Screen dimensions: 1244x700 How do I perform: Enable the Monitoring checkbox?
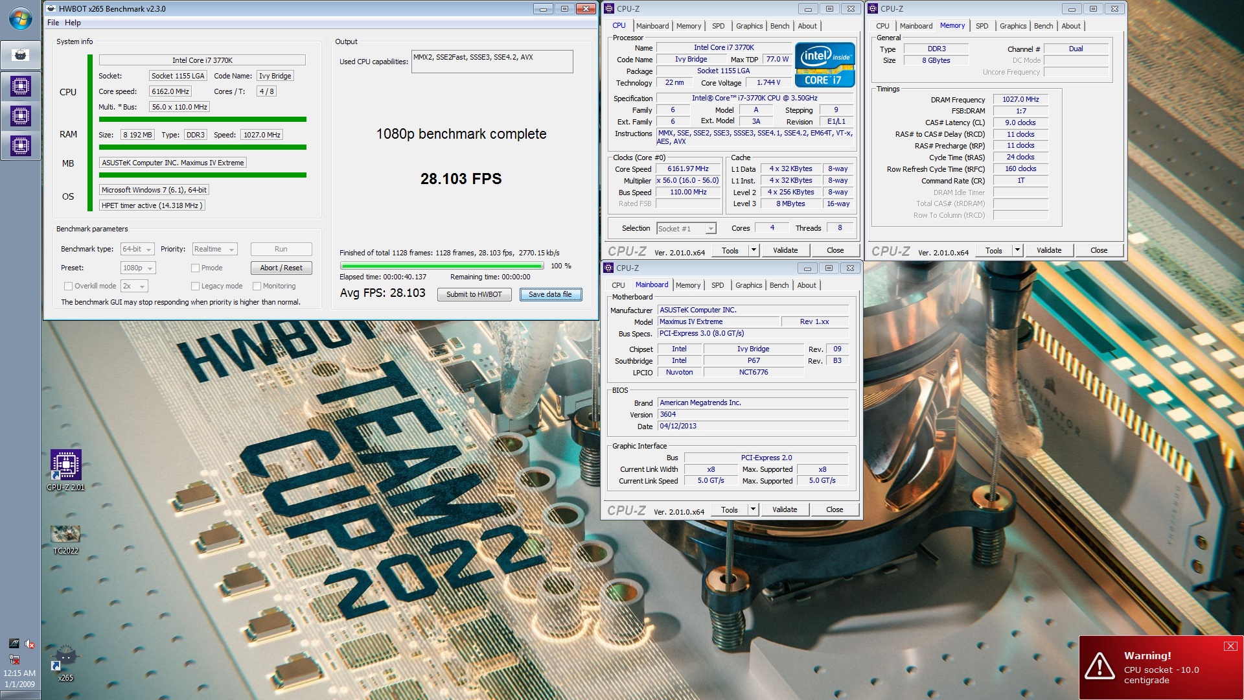[x=257, y=286]
